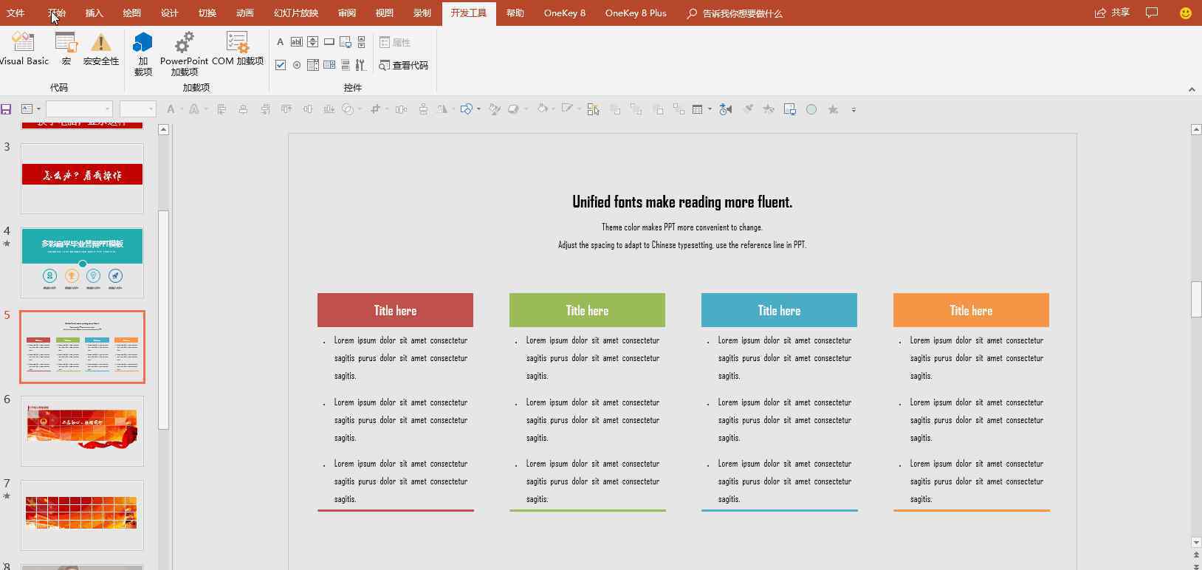Click the 属性 properties button
Image resolution: width=1202 pixels, height=570 pixels.
pos(395,42)
